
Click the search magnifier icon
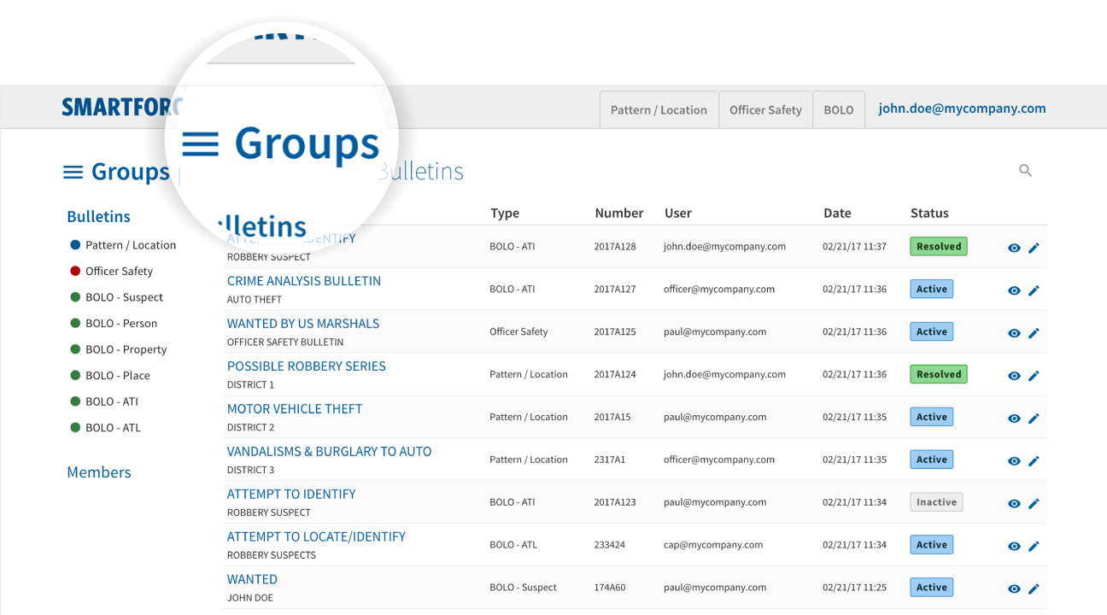pyautogui.click(x=1025, y=171)
